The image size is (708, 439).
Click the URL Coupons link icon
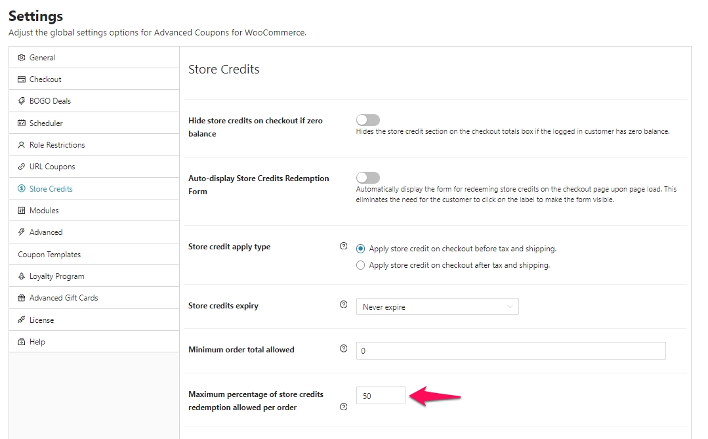[20, 166]
